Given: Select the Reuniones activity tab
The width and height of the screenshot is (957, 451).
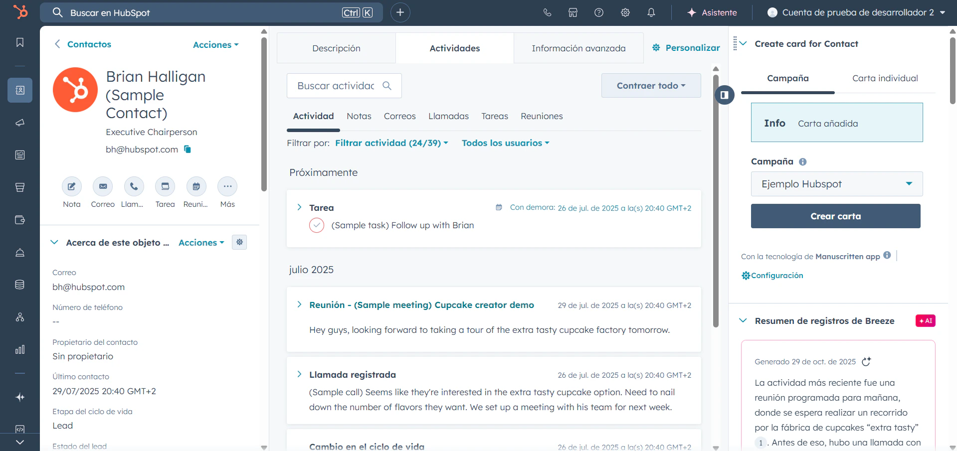Looking at the screenshot, I should (x=542, y=116).
